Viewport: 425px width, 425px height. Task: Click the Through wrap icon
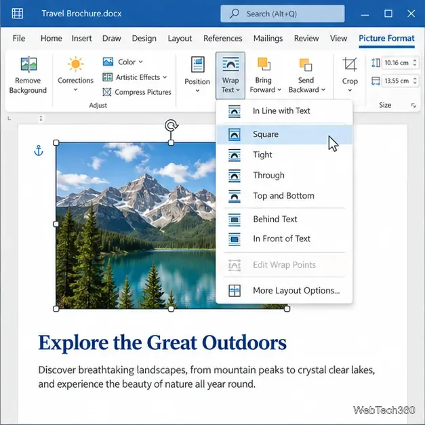coord(234,176)
